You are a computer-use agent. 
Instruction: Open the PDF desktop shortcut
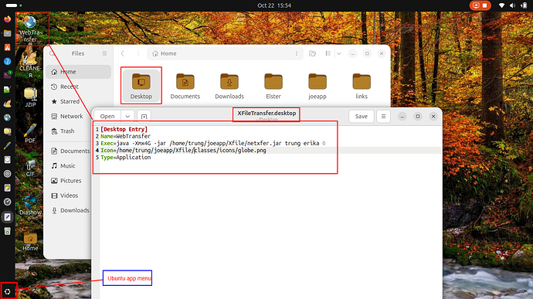click(30, 134)
